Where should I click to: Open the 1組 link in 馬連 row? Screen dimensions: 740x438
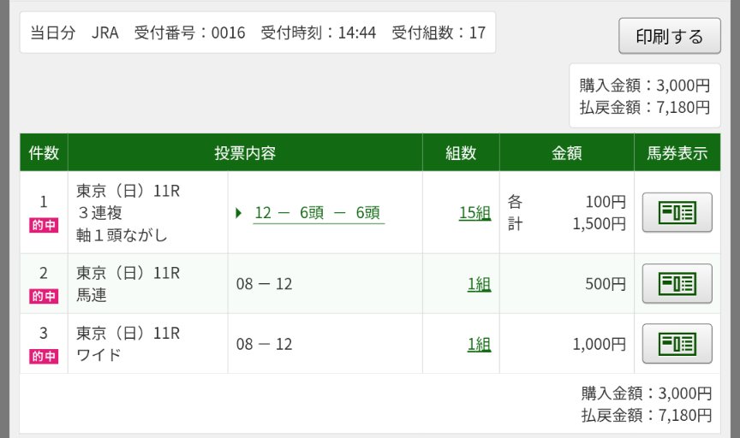479,284
